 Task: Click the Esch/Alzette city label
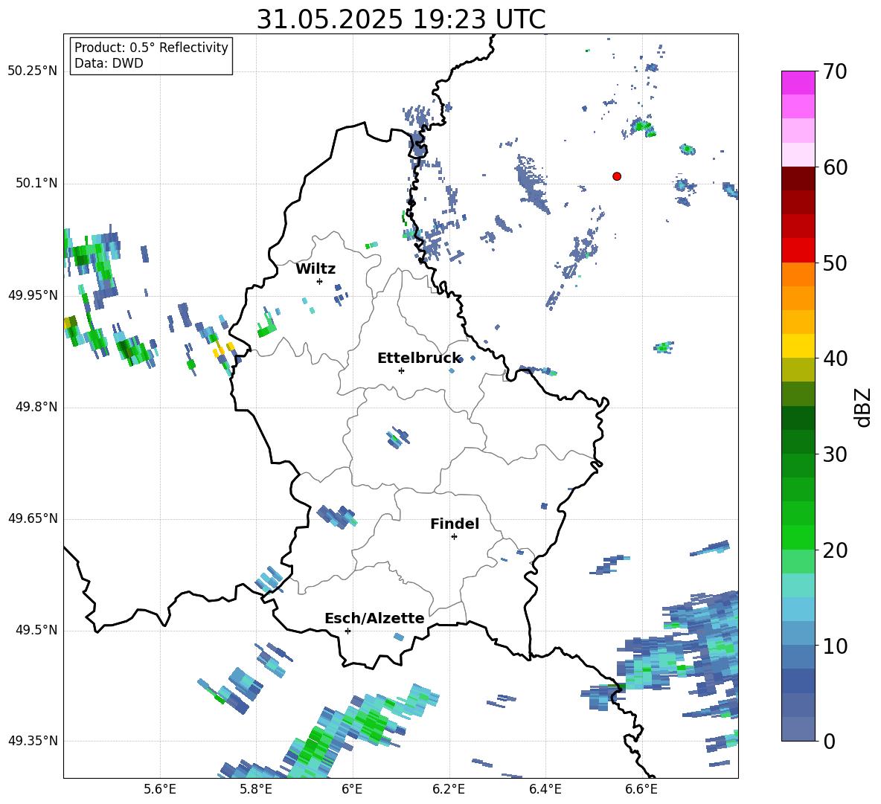pos(374,618)
